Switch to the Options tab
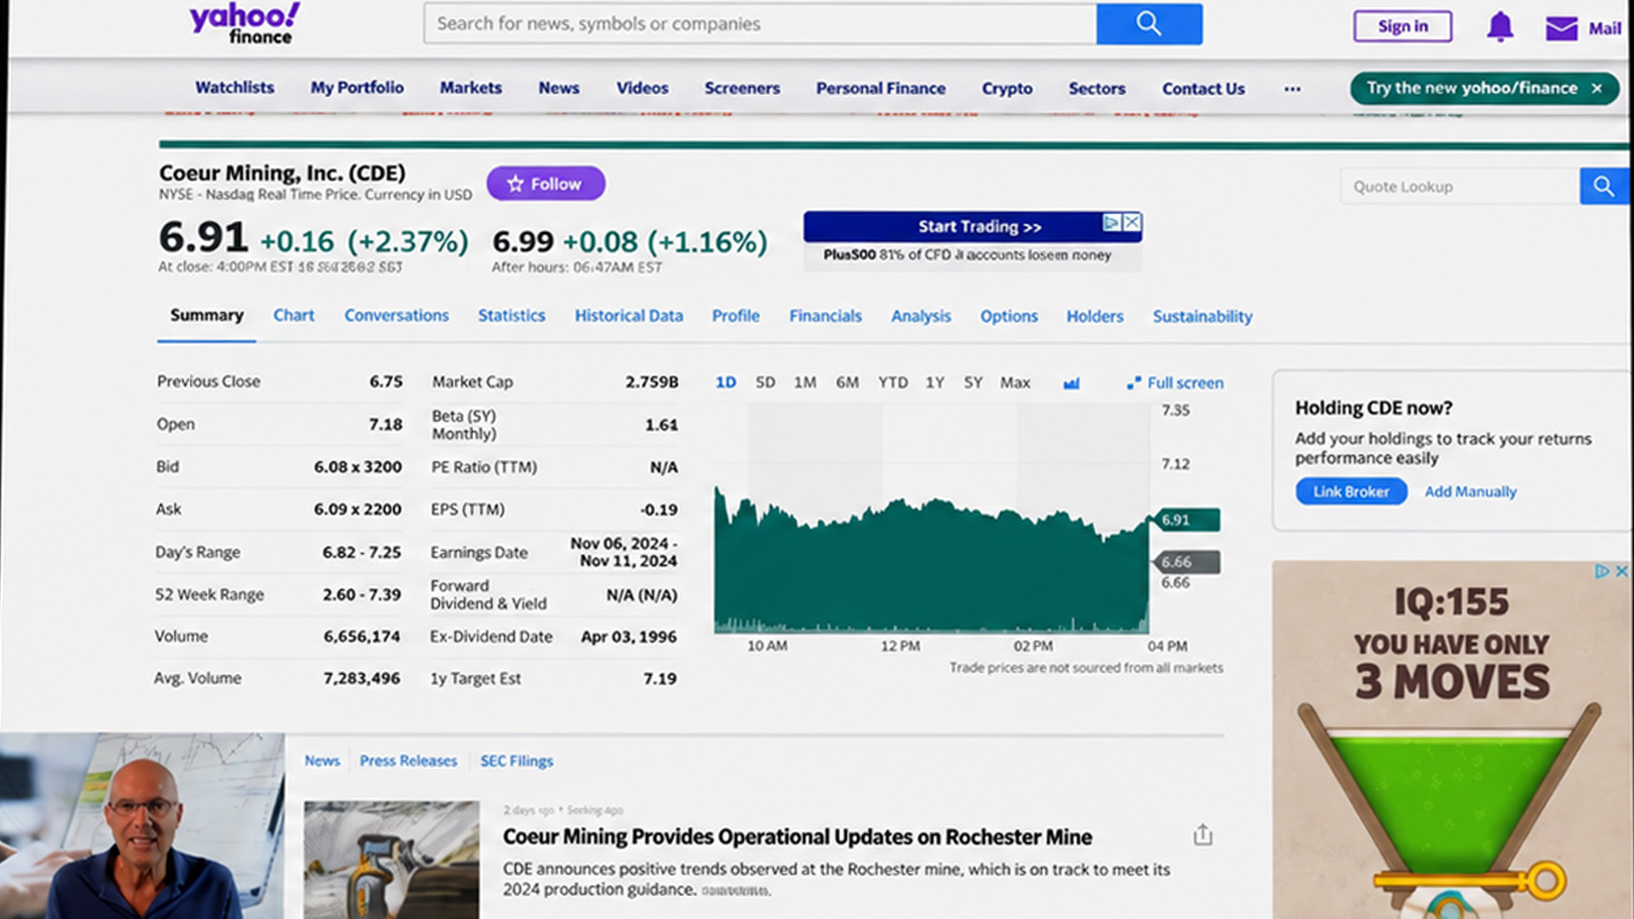 tap(1008, 317)
